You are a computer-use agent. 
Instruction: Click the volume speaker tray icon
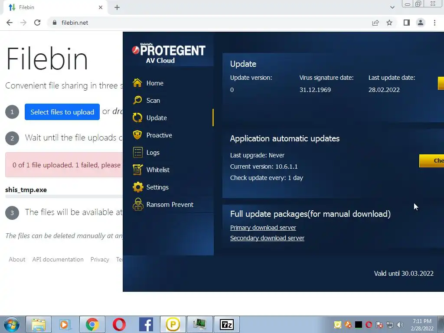click(x=400, y=324)
